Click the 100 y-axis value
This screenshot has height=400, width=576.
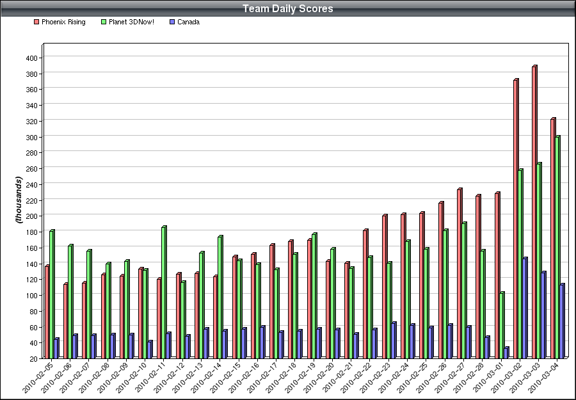(31, 295)
